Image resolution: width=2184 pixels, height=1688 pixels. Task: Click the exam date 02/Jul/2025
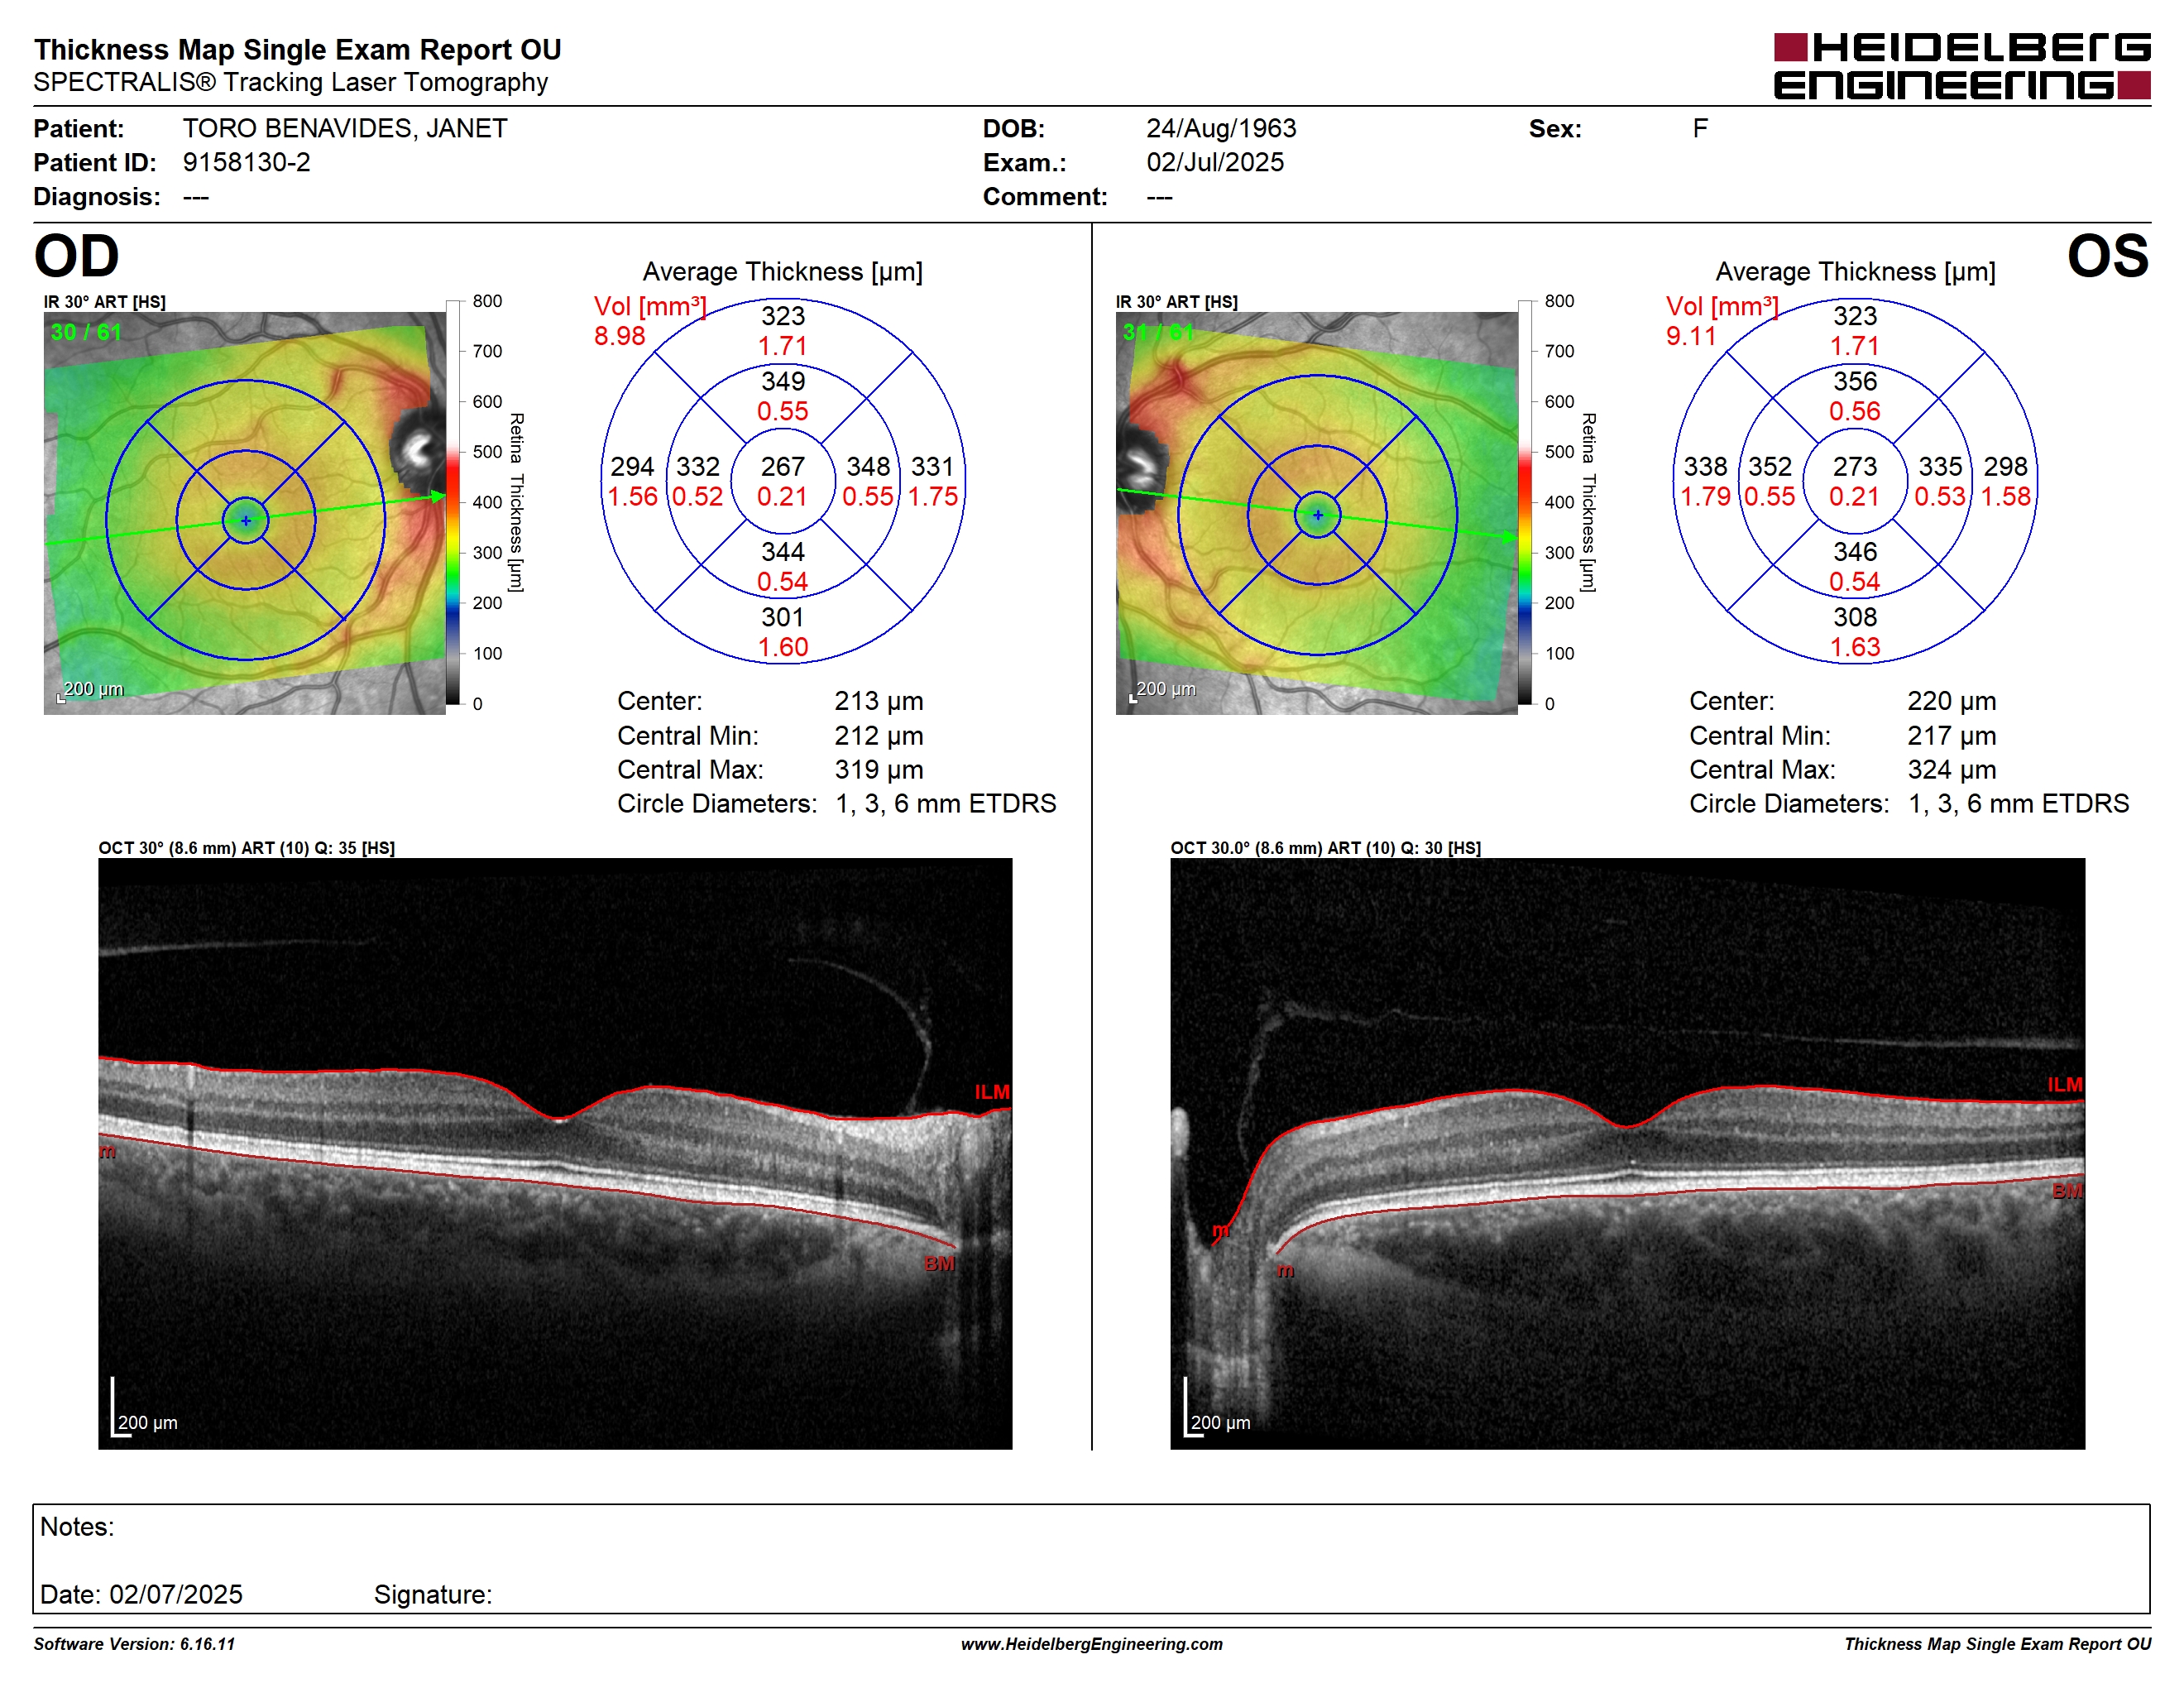(1214, 163)
